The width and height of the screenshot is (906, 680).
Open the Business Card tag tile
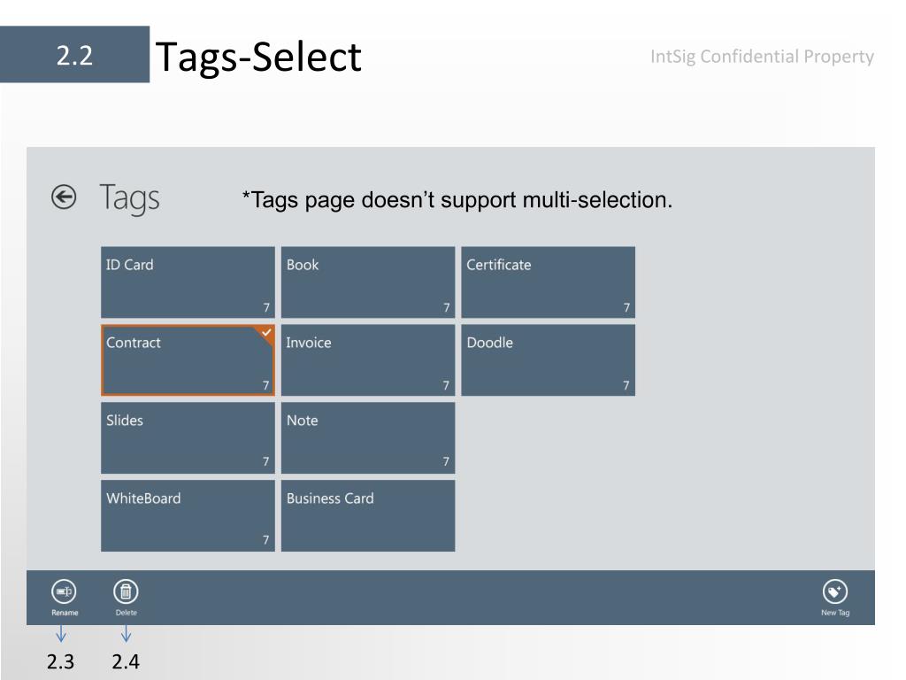coord(368,516)
